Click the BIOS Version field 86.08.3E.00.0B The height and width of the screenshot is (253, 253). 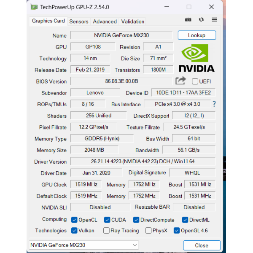pyautogui.click(x=121, y=81)
